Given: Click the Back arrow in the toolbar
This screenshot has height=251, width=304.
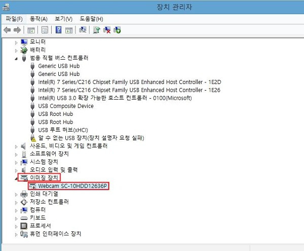Looking at the screenshot, I should tap(7, 30).
